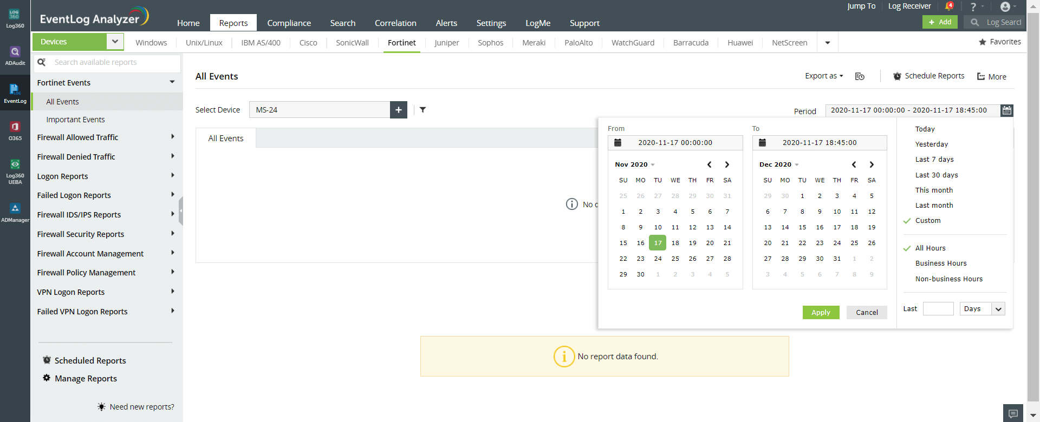
Task: Open the device filter funnel
Action: click(x=422, y=110)
